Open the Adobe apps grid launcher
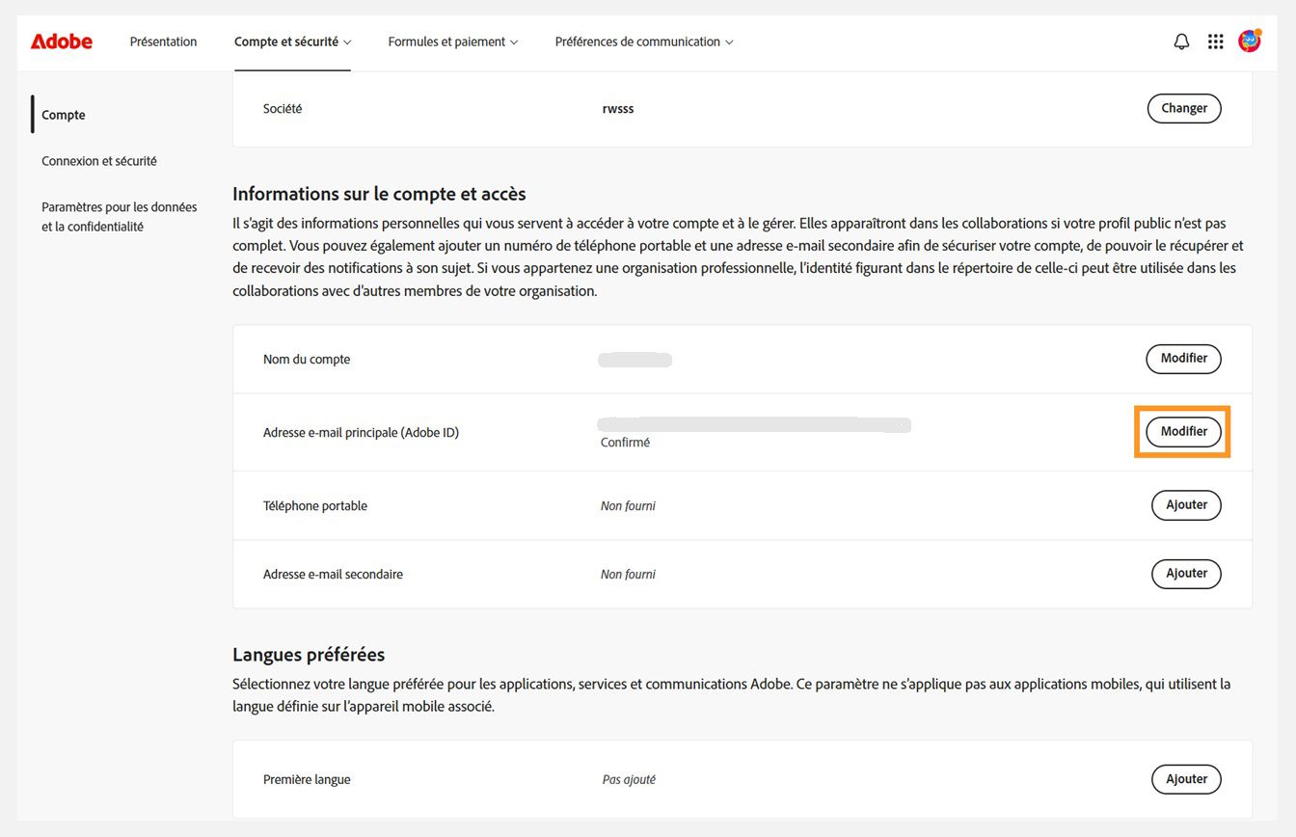This screenshot has width=1296, height=837. pos(1215,40)
